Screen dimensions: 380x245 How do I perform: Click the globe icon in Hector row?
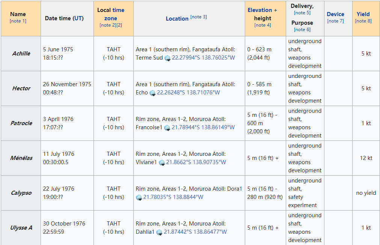(x=152, y=93)
